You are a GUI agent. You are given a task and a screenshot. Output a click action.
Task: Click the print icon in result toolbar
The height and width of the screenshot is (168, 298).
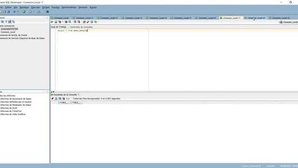56,98
